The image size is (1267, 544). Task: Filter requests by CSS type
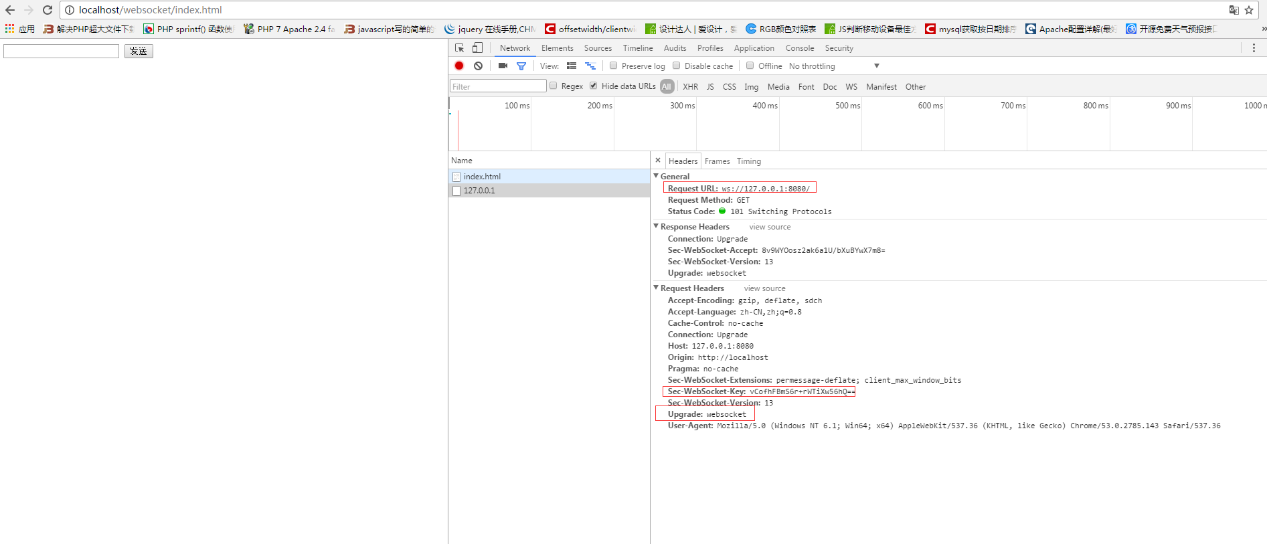pos(730,87)
